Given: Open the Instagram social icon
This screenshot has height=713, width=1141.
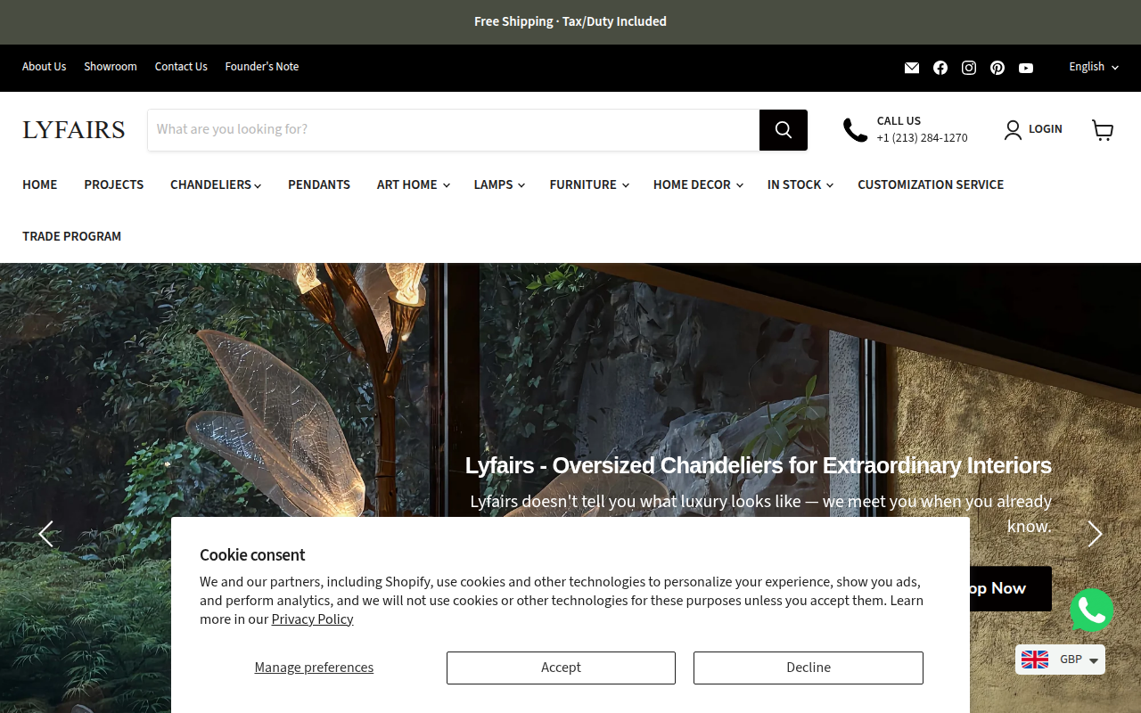Looking at the screenshot, I should tap(969, 68).
